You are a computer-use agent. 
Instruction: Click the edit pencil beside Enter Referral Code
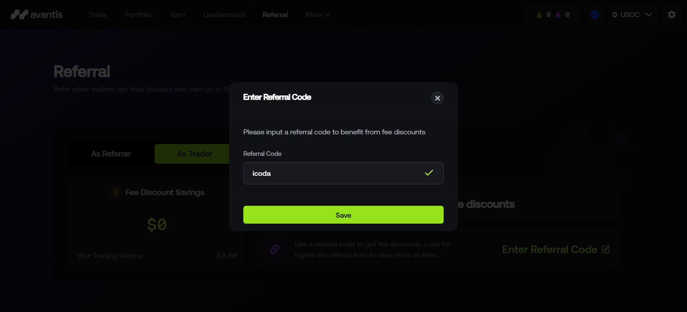pyautogui.click(x=606, y=249)
